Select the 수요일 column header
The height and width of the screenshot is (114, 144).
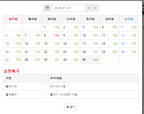pyautogui.click(x=71, y=19)
